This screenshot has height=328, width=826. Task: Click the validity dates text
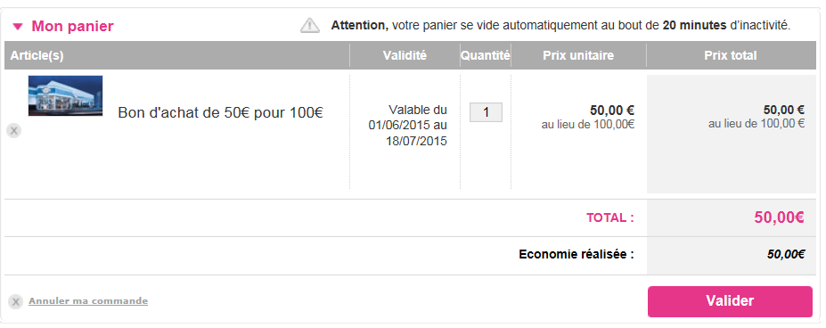pos(408,126)
